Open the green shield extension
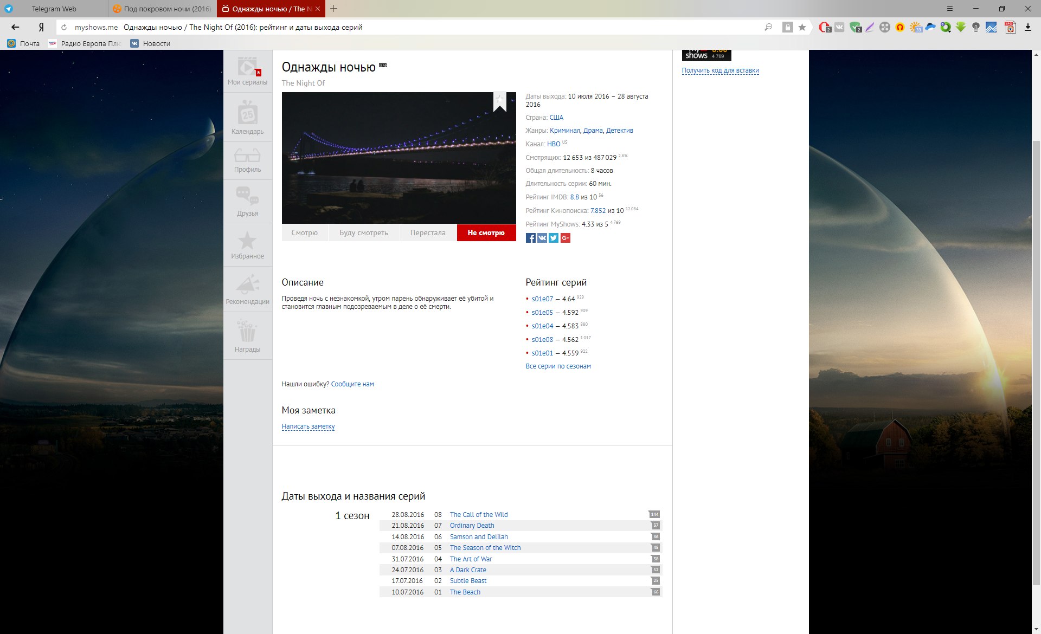The width and height of the screenshot is (1041, 634). pyautogui.click(x=856, y=27)
